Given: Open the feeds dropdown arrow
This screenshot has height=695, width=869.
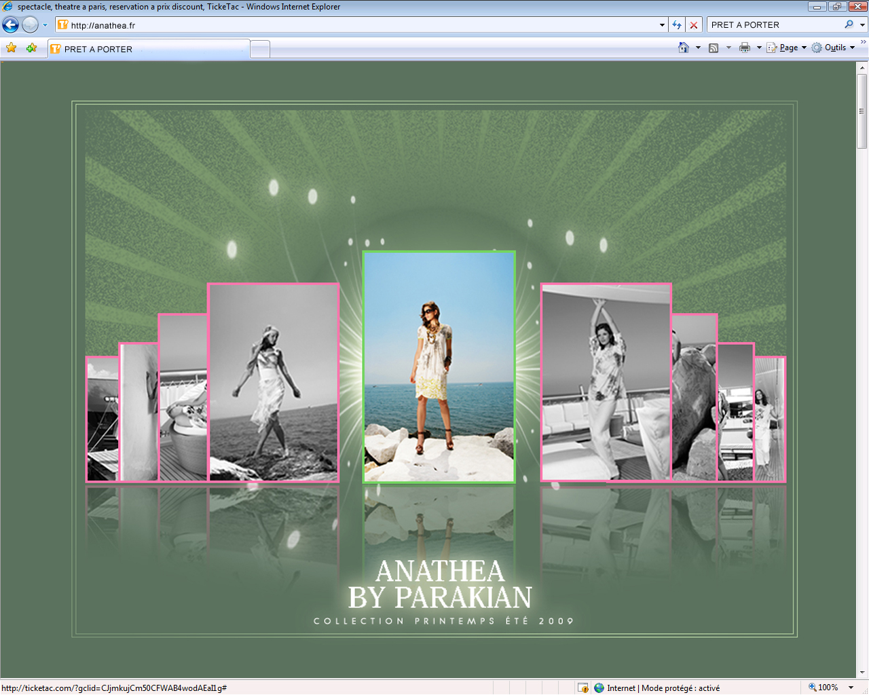Looking at the screenshot, I should (x=728, y=48).
